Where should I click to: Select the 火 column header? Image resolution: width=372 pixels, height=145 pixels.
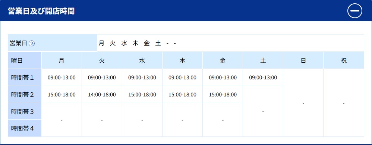click(x=102, y=60)
